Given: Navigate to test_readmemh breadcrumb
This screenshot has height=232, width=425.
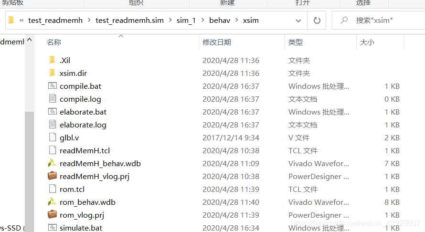Looking at the screenshot, I should (55, 21).
